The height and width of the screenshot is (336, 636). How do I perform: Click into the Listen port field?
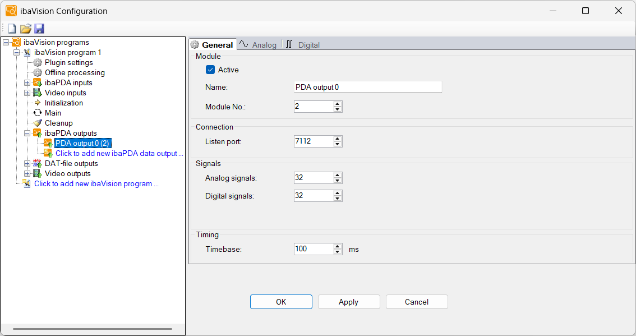(x=314, y=141)
